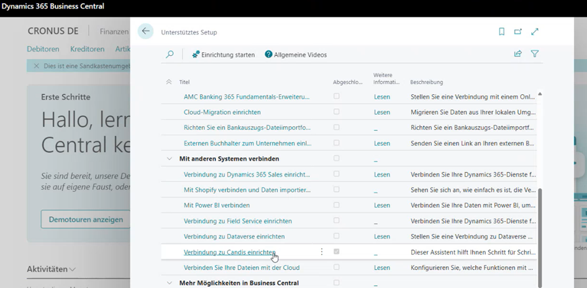Open the Kreditoren menu item
The width and height of the screenshot is (587, 288).
pos(87,49)
